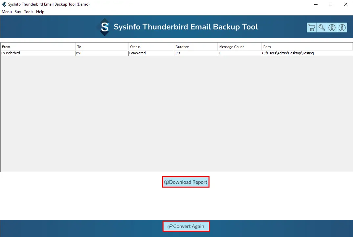Open the Menu menu
Image resolution: width=353 pixels, height=237 pixels.
(x=7, y=12)
